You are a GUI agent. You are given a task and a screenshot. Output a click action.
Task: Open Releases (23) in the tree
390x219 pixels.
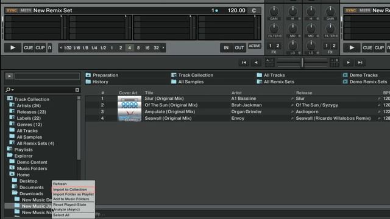31,112
